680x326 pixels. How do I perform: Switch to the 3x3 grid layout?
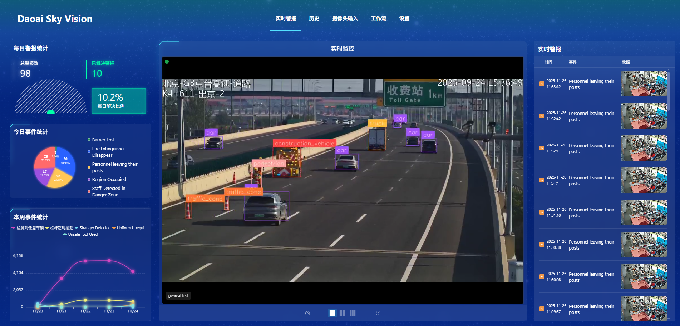(353, 313)
